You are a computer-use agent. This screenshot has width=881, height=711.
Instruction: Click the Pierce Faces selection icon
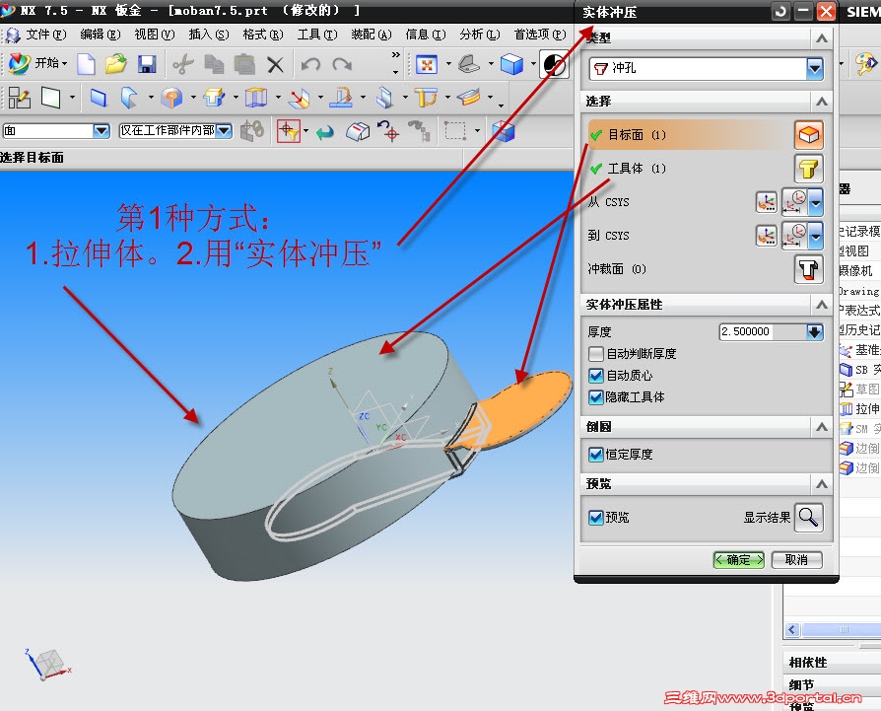click(x=808, y=269)
